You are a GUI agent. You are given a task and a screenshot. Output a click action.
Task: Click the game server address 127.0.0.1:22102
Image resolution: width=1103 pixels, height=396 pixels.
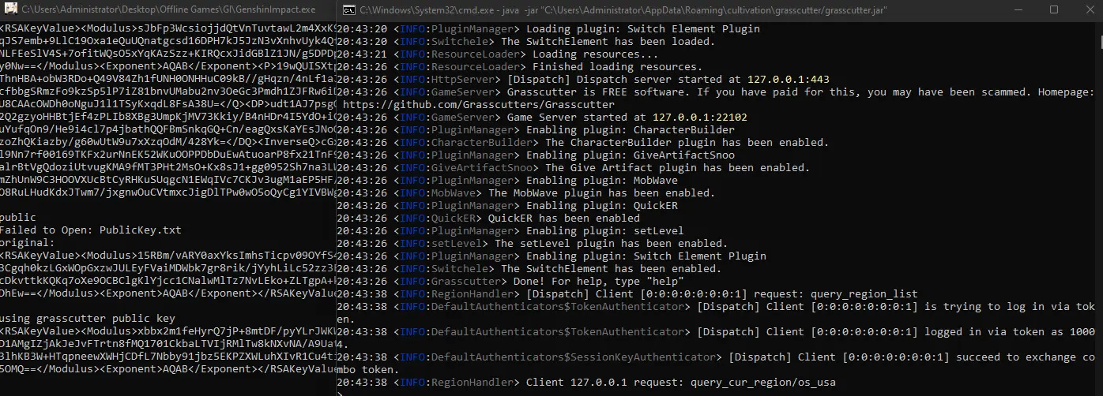[699, 118]
